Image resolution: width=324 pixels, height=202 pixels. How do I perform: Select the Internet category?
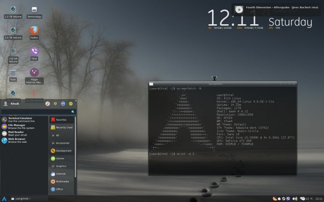62,174
